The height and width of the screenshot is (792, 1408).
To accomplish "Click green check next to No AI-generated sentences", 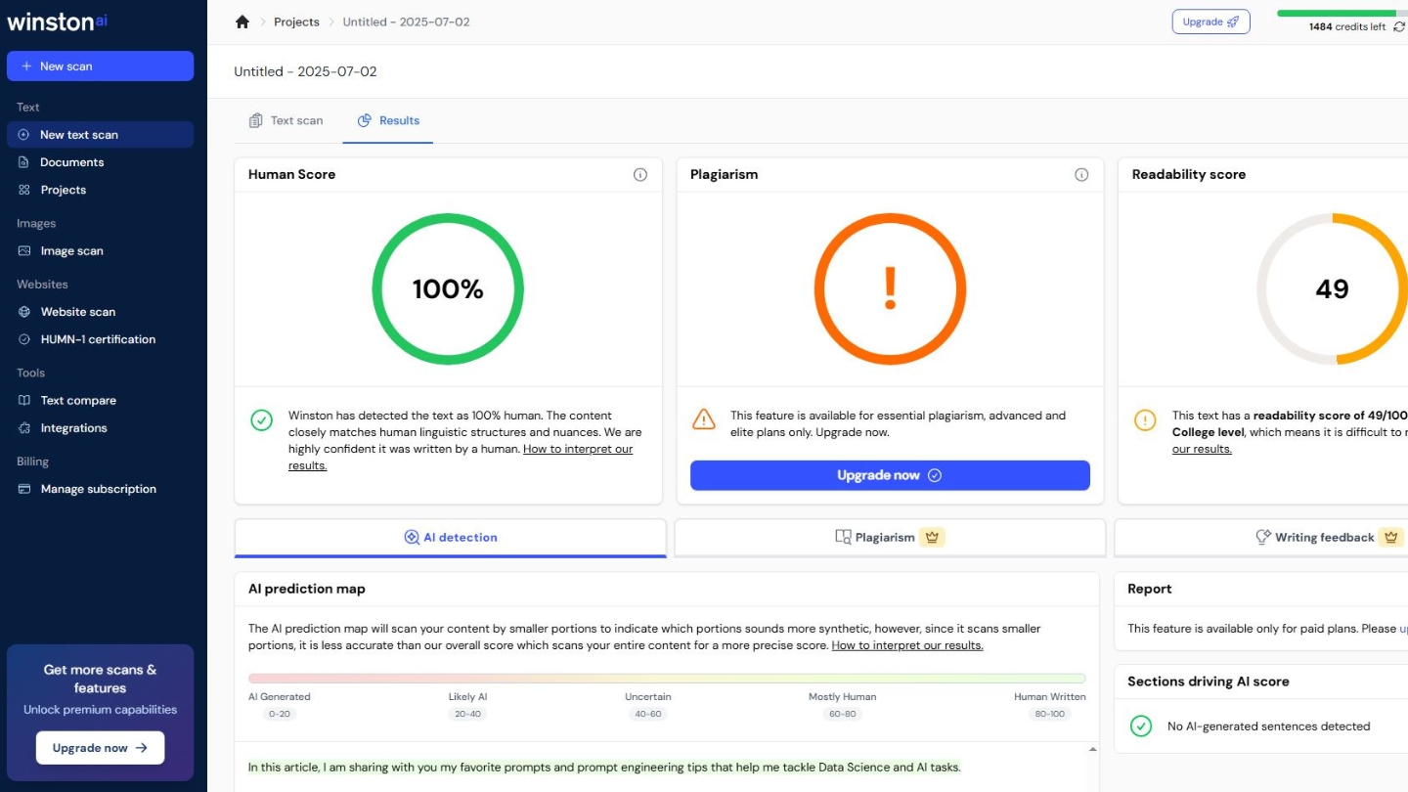I will 1140,726.
